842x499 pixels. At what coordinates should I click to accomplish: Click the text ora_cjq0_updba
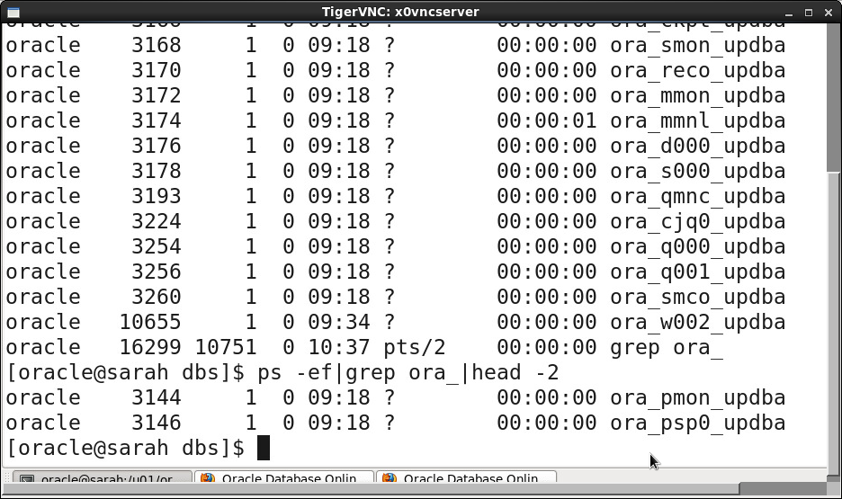(x=697, y=221)
